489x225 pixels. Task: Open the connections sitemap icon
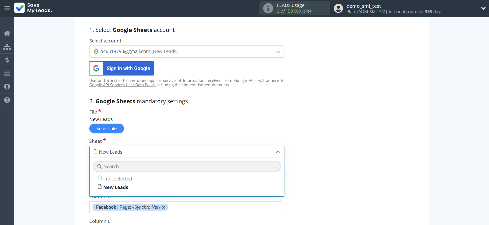(7, 47)
